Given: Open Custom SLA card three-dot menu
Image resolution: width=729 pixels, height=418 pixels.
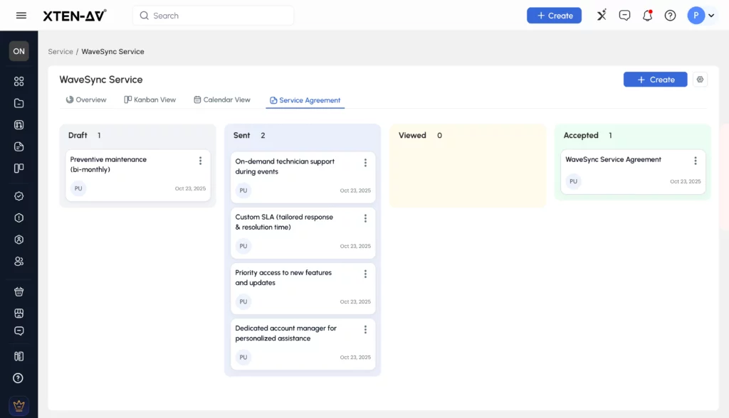Looking at the screenshot, I should 365,218.
